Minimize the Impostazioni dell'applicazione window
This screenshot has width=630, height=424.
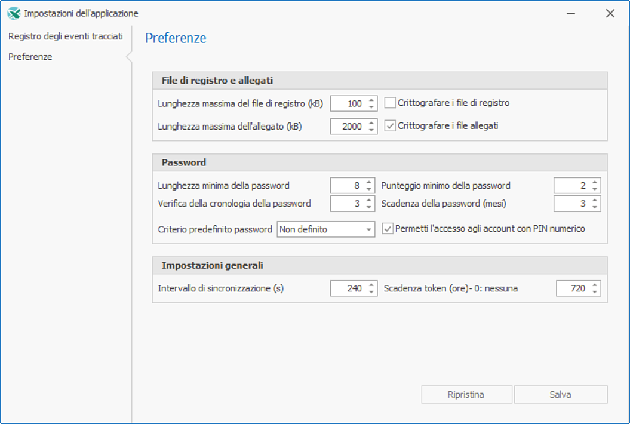click(570, 13)
